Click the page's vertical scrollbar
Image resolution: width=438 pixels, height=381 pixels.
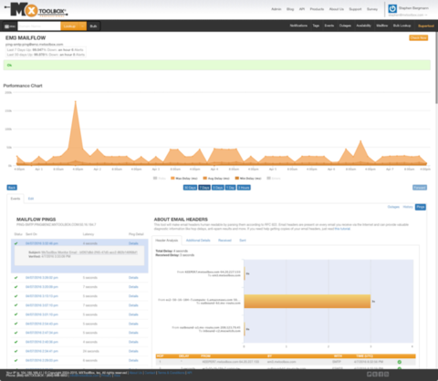[x=436, y=67]
